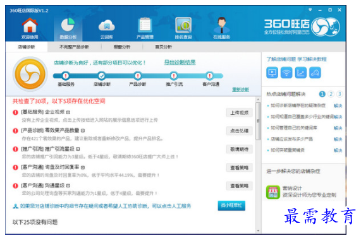
Task: Click the 360旺店 globe logo
Action: point(326,27)
